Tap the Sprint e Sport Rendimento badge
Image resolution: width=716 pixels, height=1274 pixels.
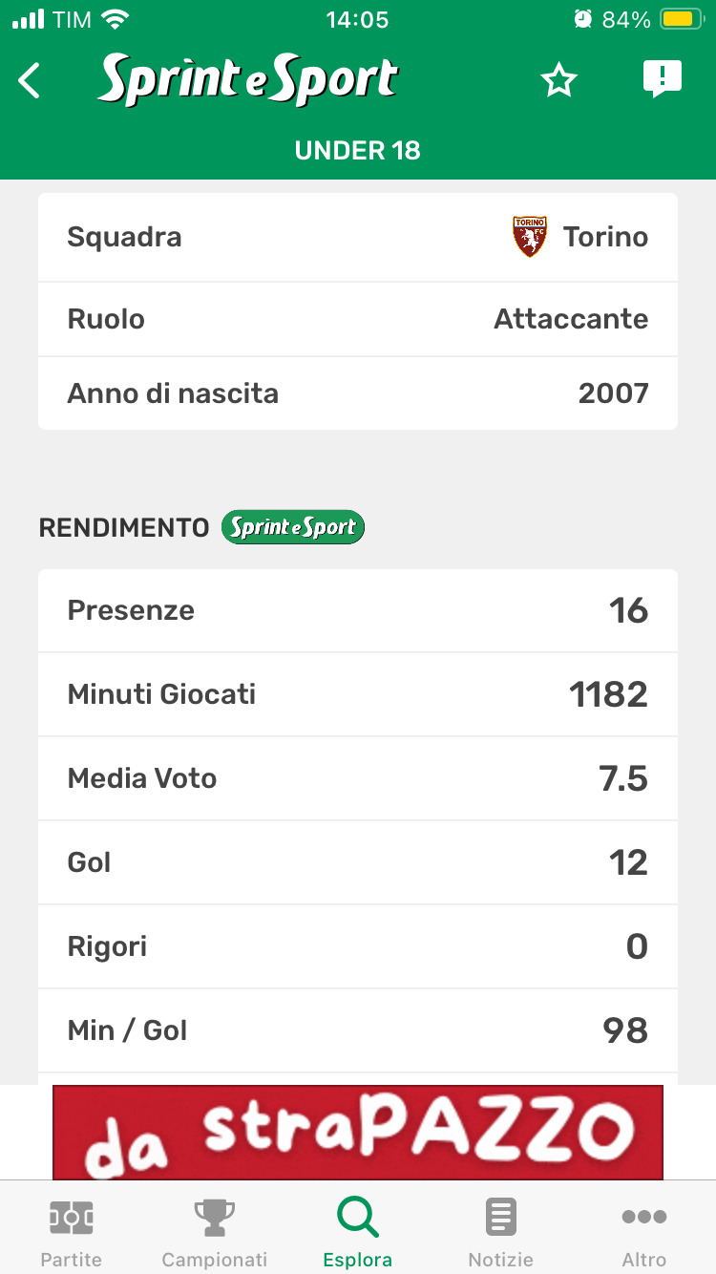click(x=293, y=527)
